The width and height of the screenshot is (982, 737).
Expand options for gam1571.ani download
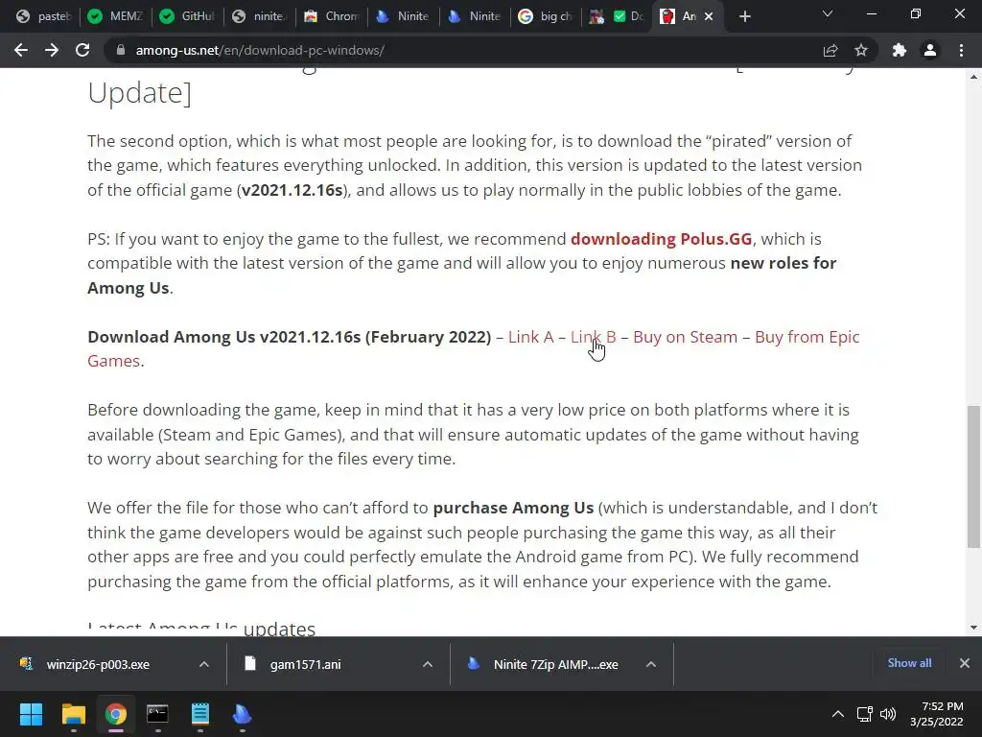point(428,664)
